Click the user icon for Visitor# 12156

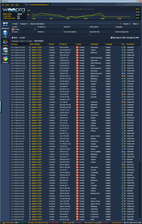click(x=30, y=76)
